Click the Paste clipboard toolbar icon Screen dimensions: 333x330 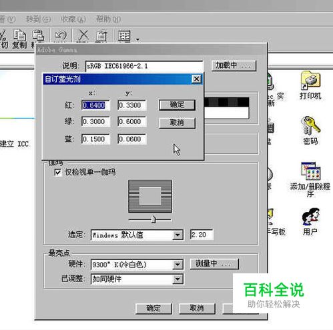[x=38, y=35]
